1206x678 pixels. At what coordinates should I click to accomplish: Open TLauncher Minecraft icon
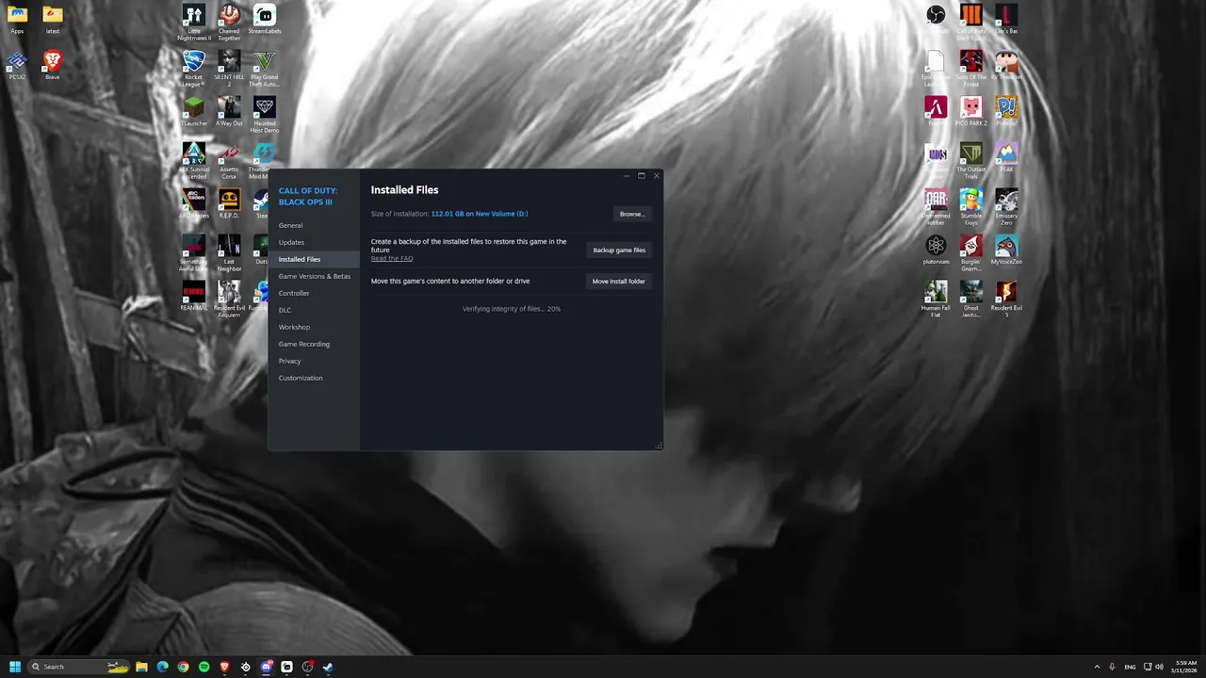tap(194, 112)
